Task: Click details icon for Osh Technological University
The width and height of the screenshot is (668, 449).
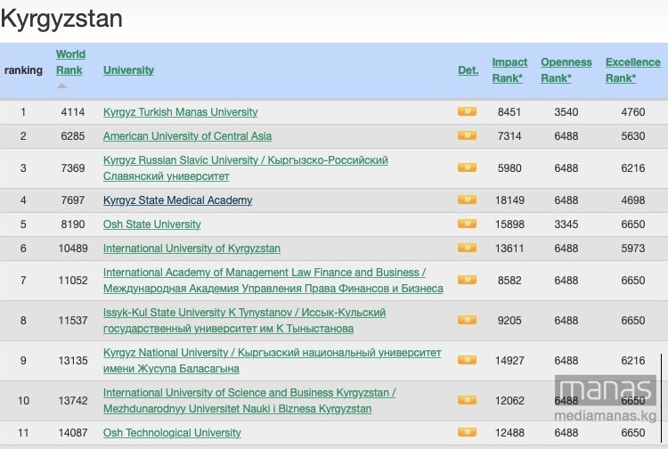Action: click(x=467, y=432)
